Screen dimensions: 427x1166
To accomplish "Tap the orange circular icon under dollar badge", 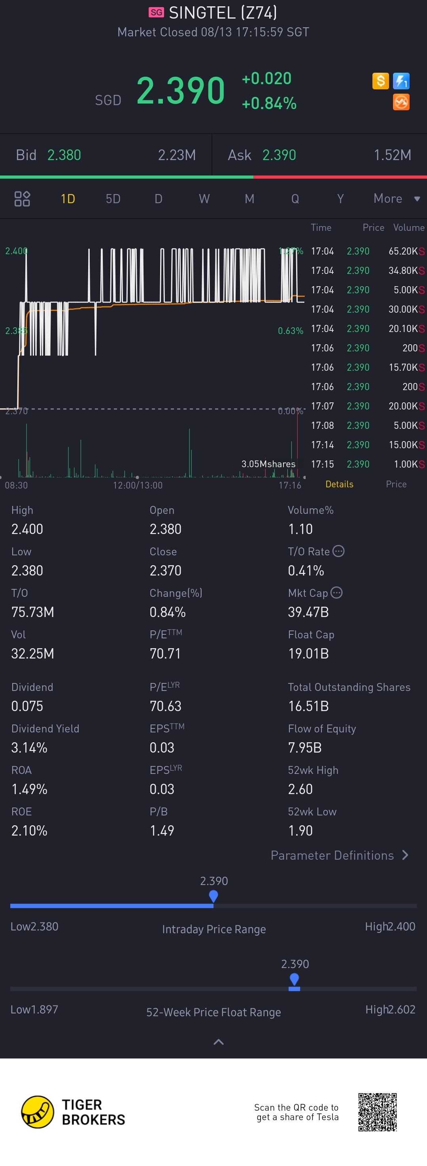I will click(401, 102).
